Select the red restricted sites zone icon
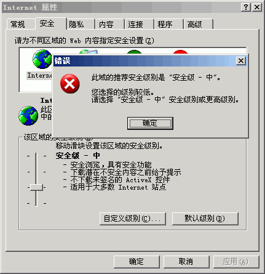 click(x=180, y=52)
